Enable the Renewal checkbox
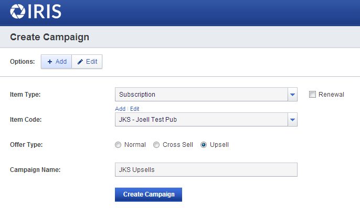 point(312,95)
